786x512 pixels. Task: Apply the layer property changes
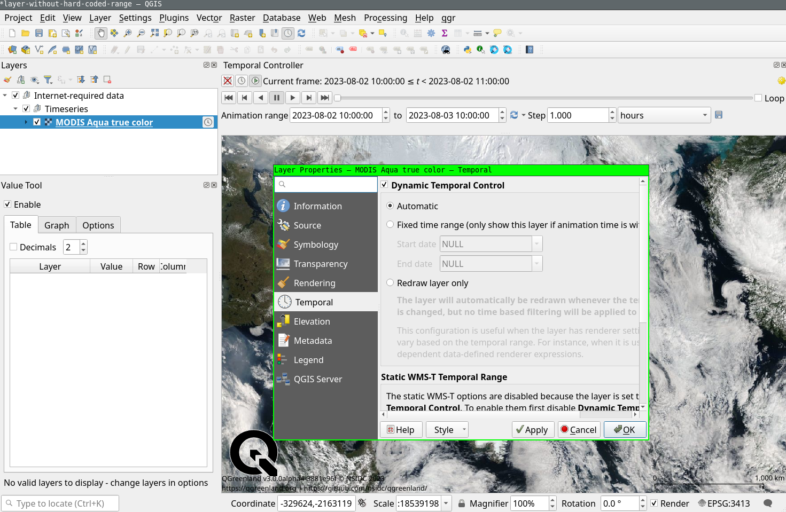[x=532, y=429]
